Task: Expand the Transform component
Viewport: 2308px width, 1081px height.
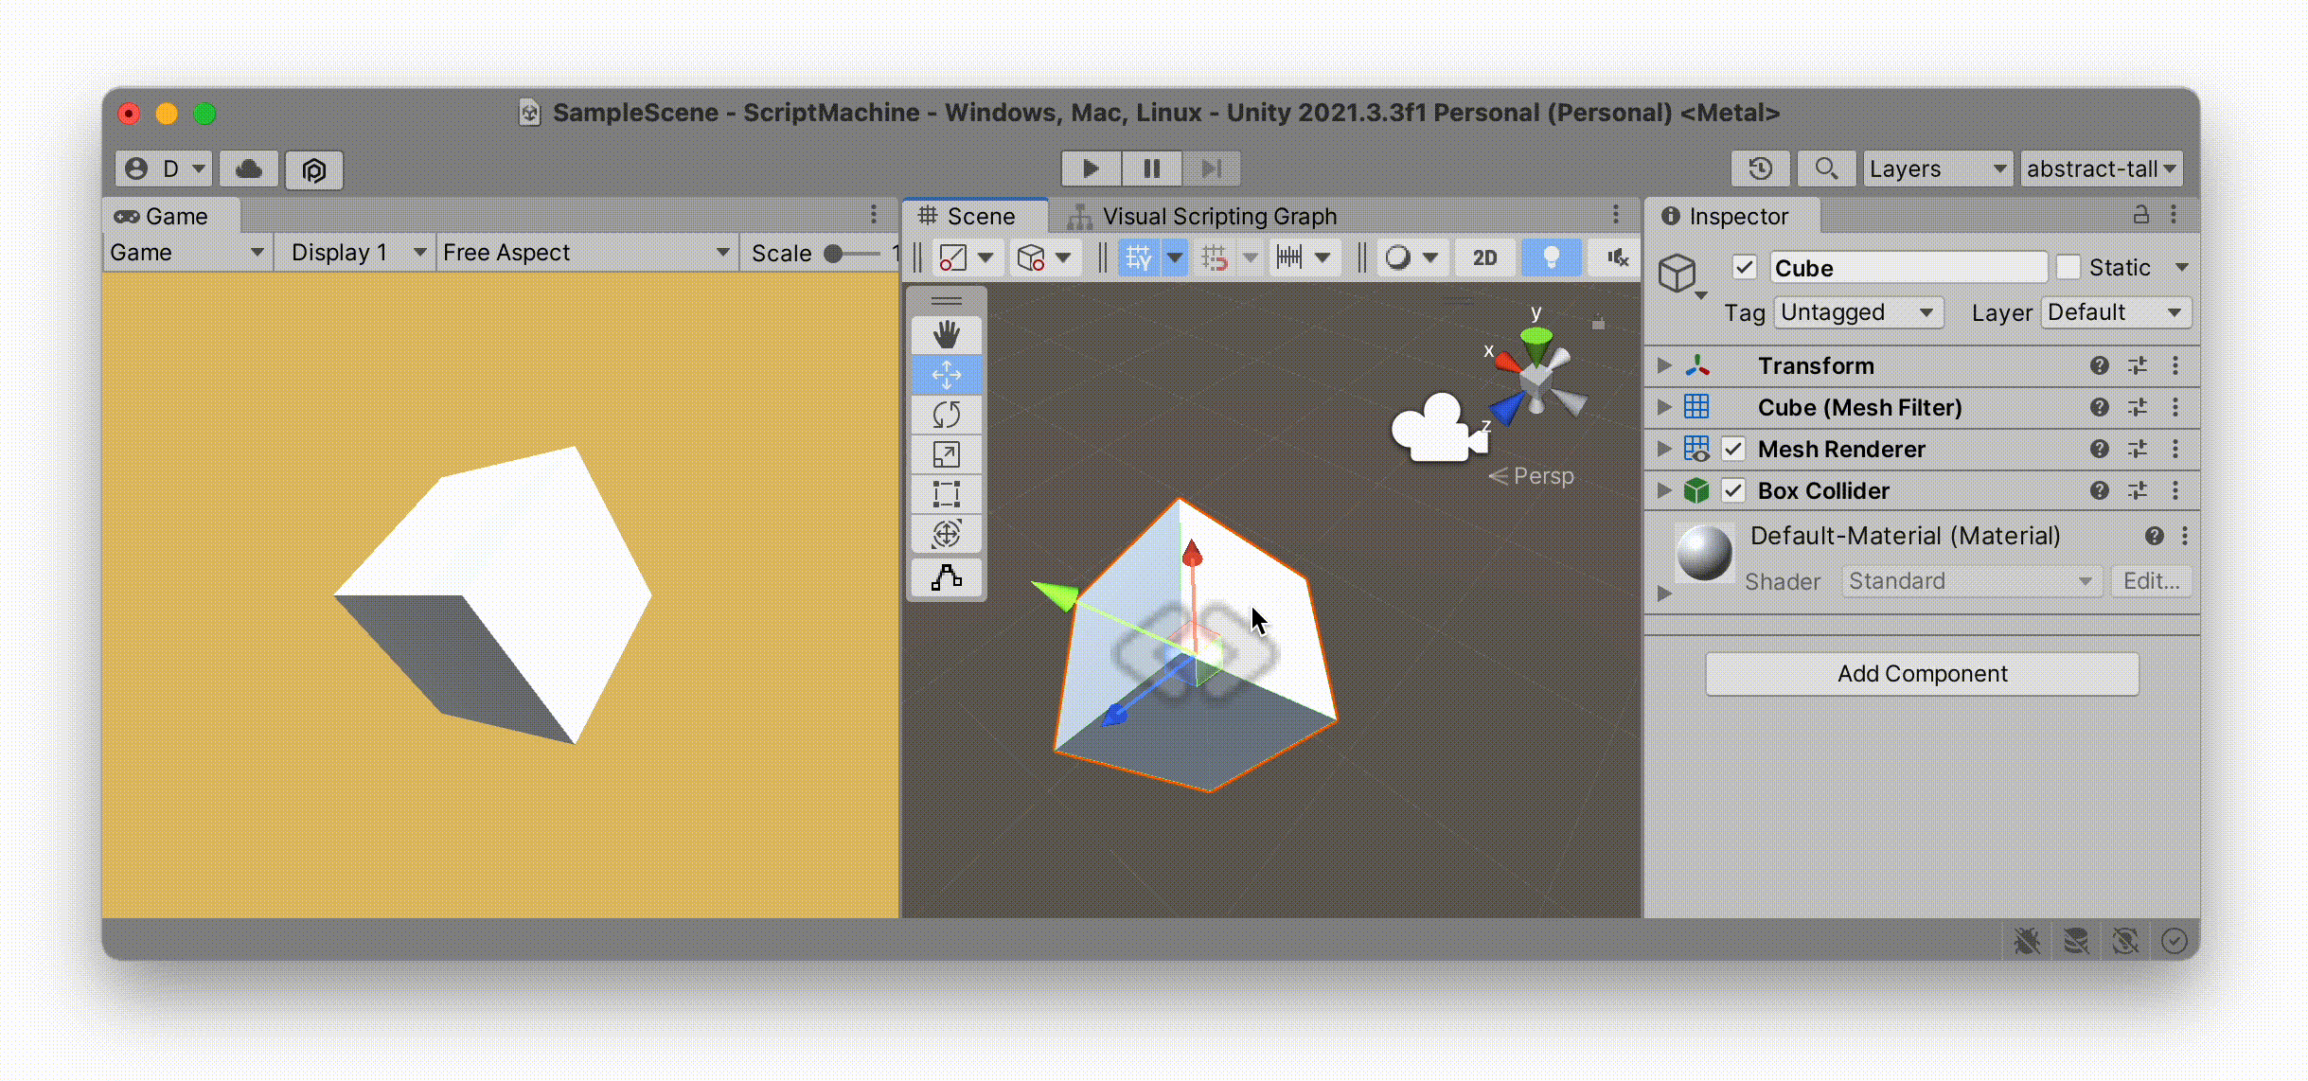Action: (x=1663, y=365)
